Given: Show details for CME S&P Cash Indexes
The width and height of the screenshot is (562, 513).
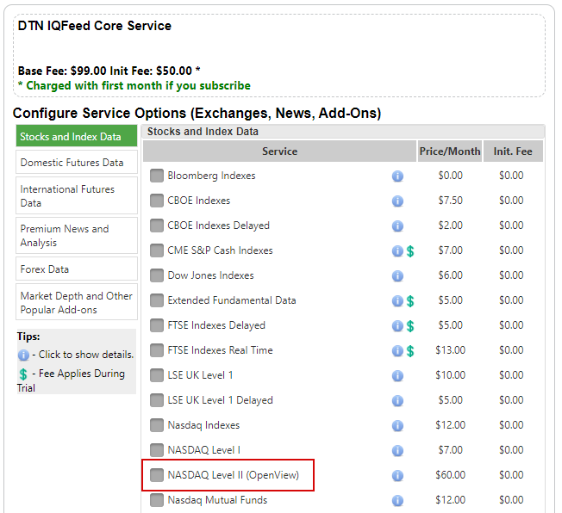Looking at the screenshot, I should click(397, 251).
